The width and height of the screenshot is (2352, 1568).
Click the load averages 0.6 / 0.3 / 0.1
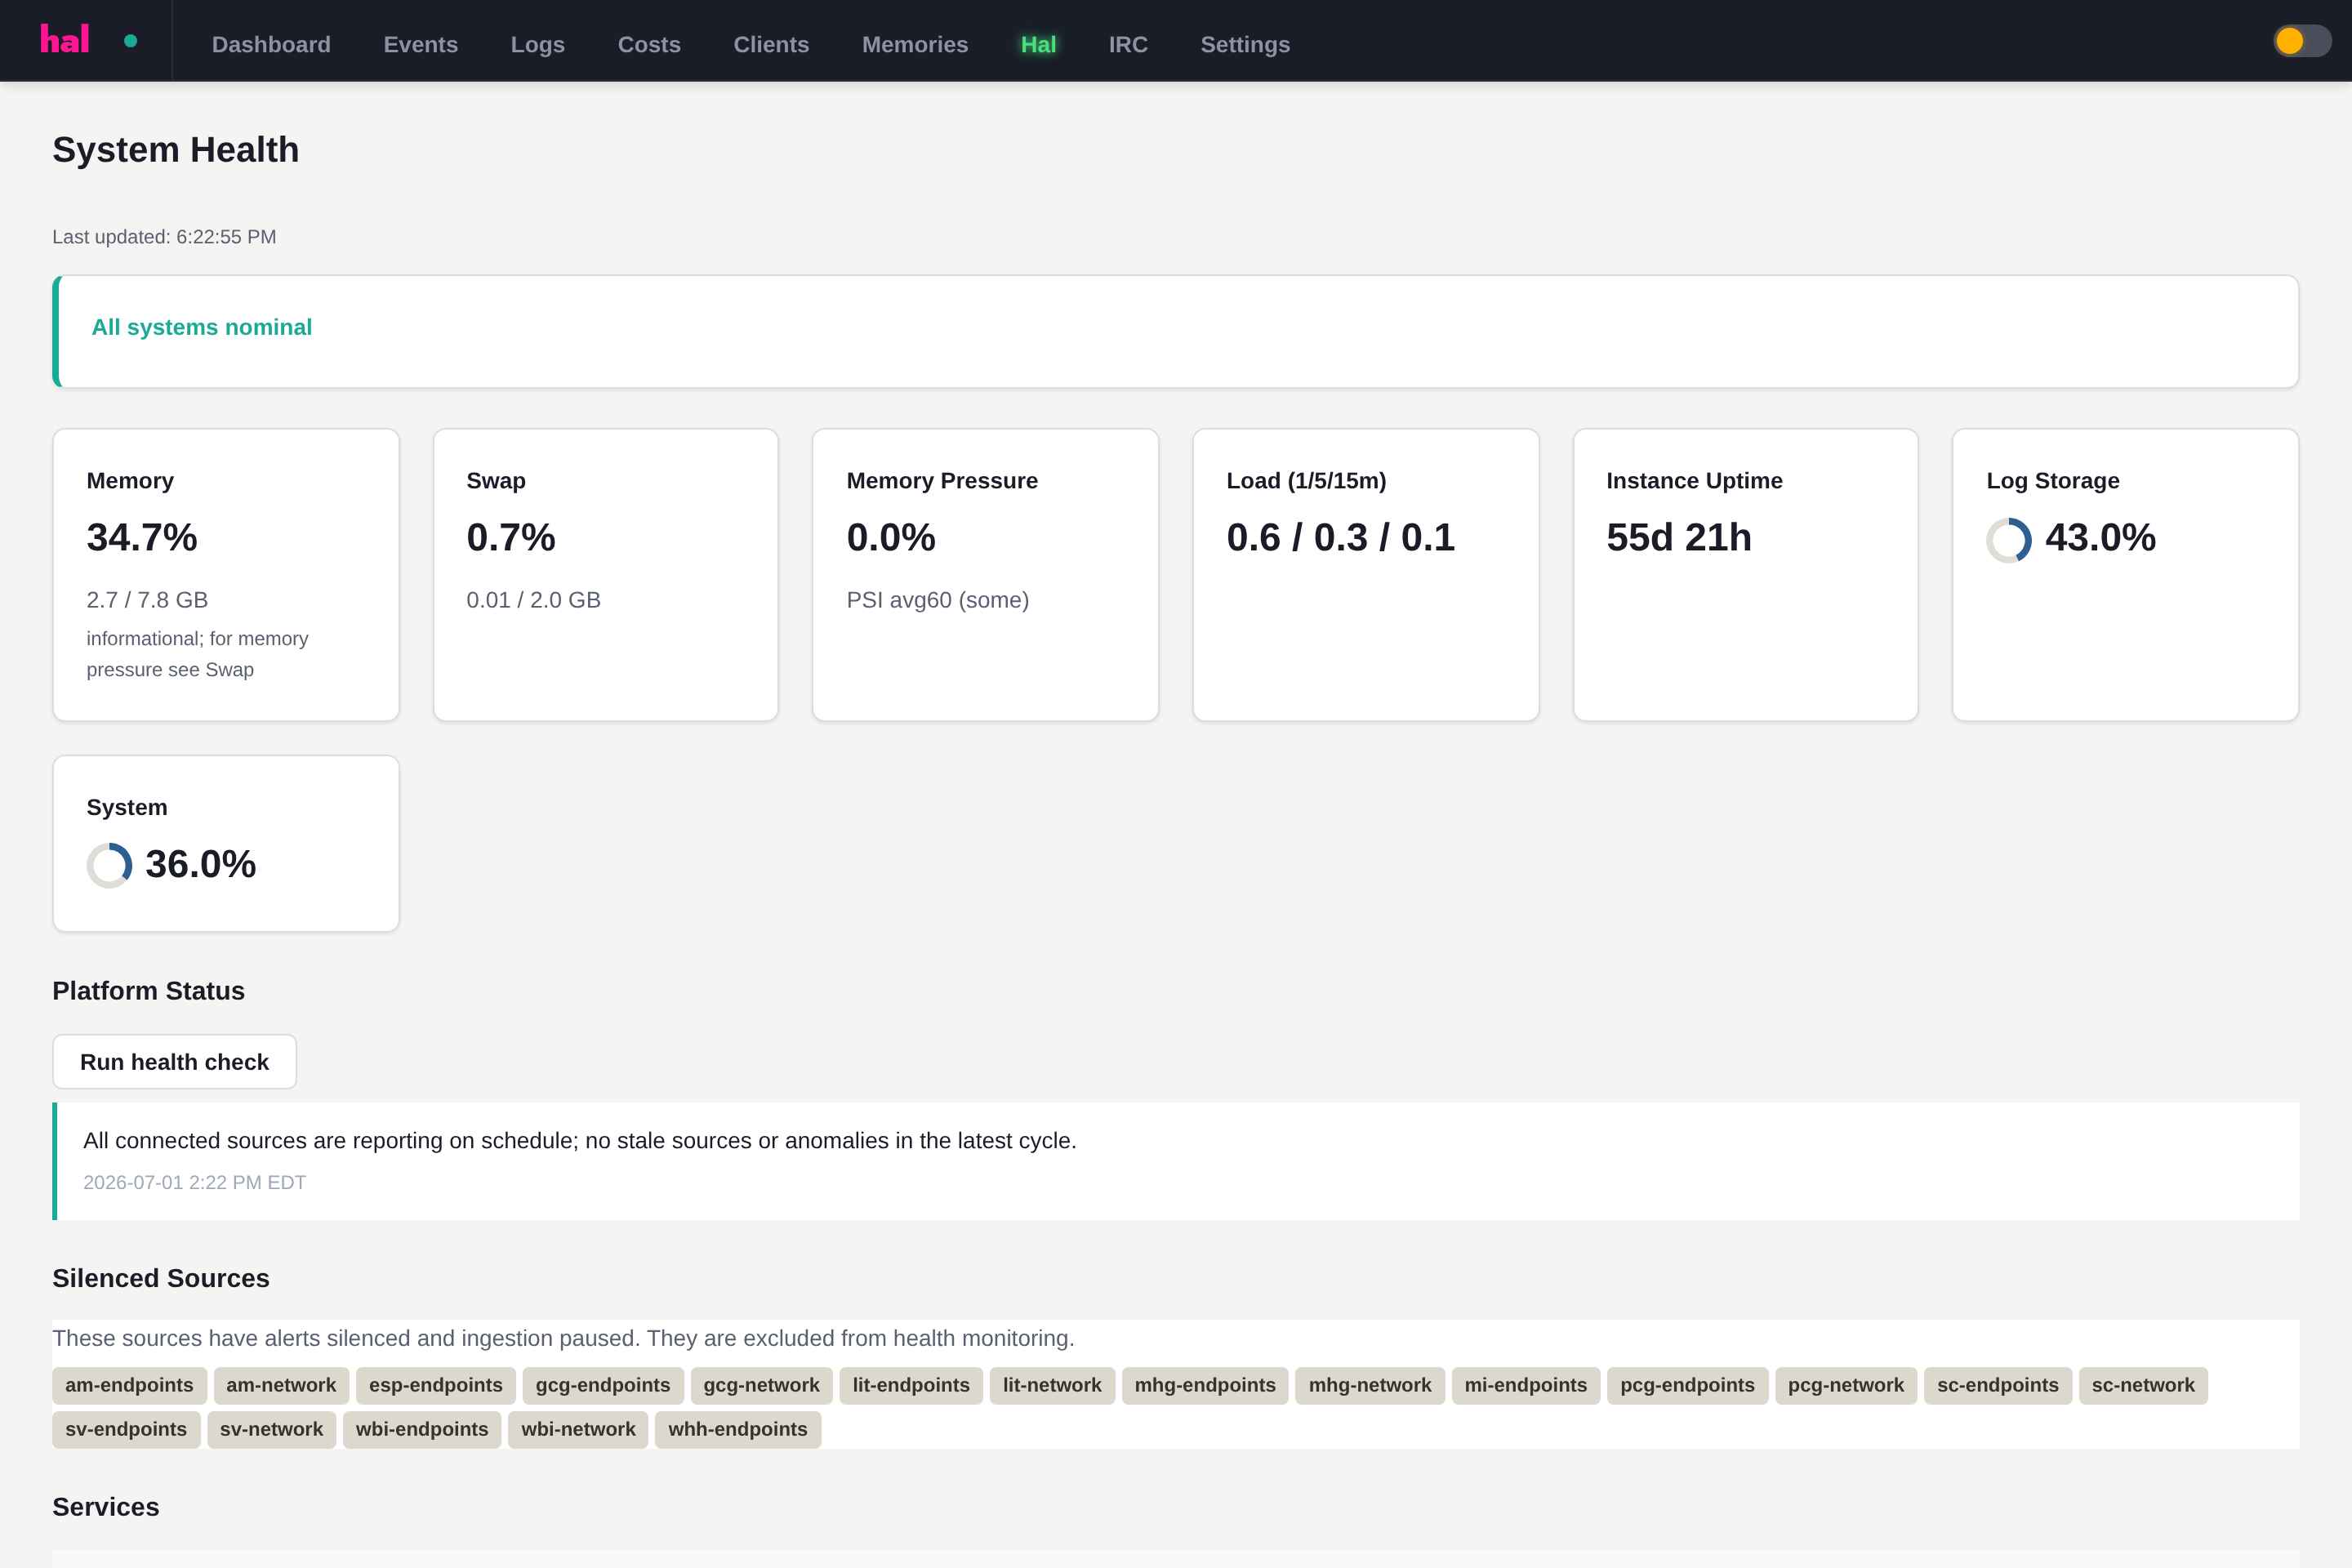pyautogui.click(x=1340, y=537)
